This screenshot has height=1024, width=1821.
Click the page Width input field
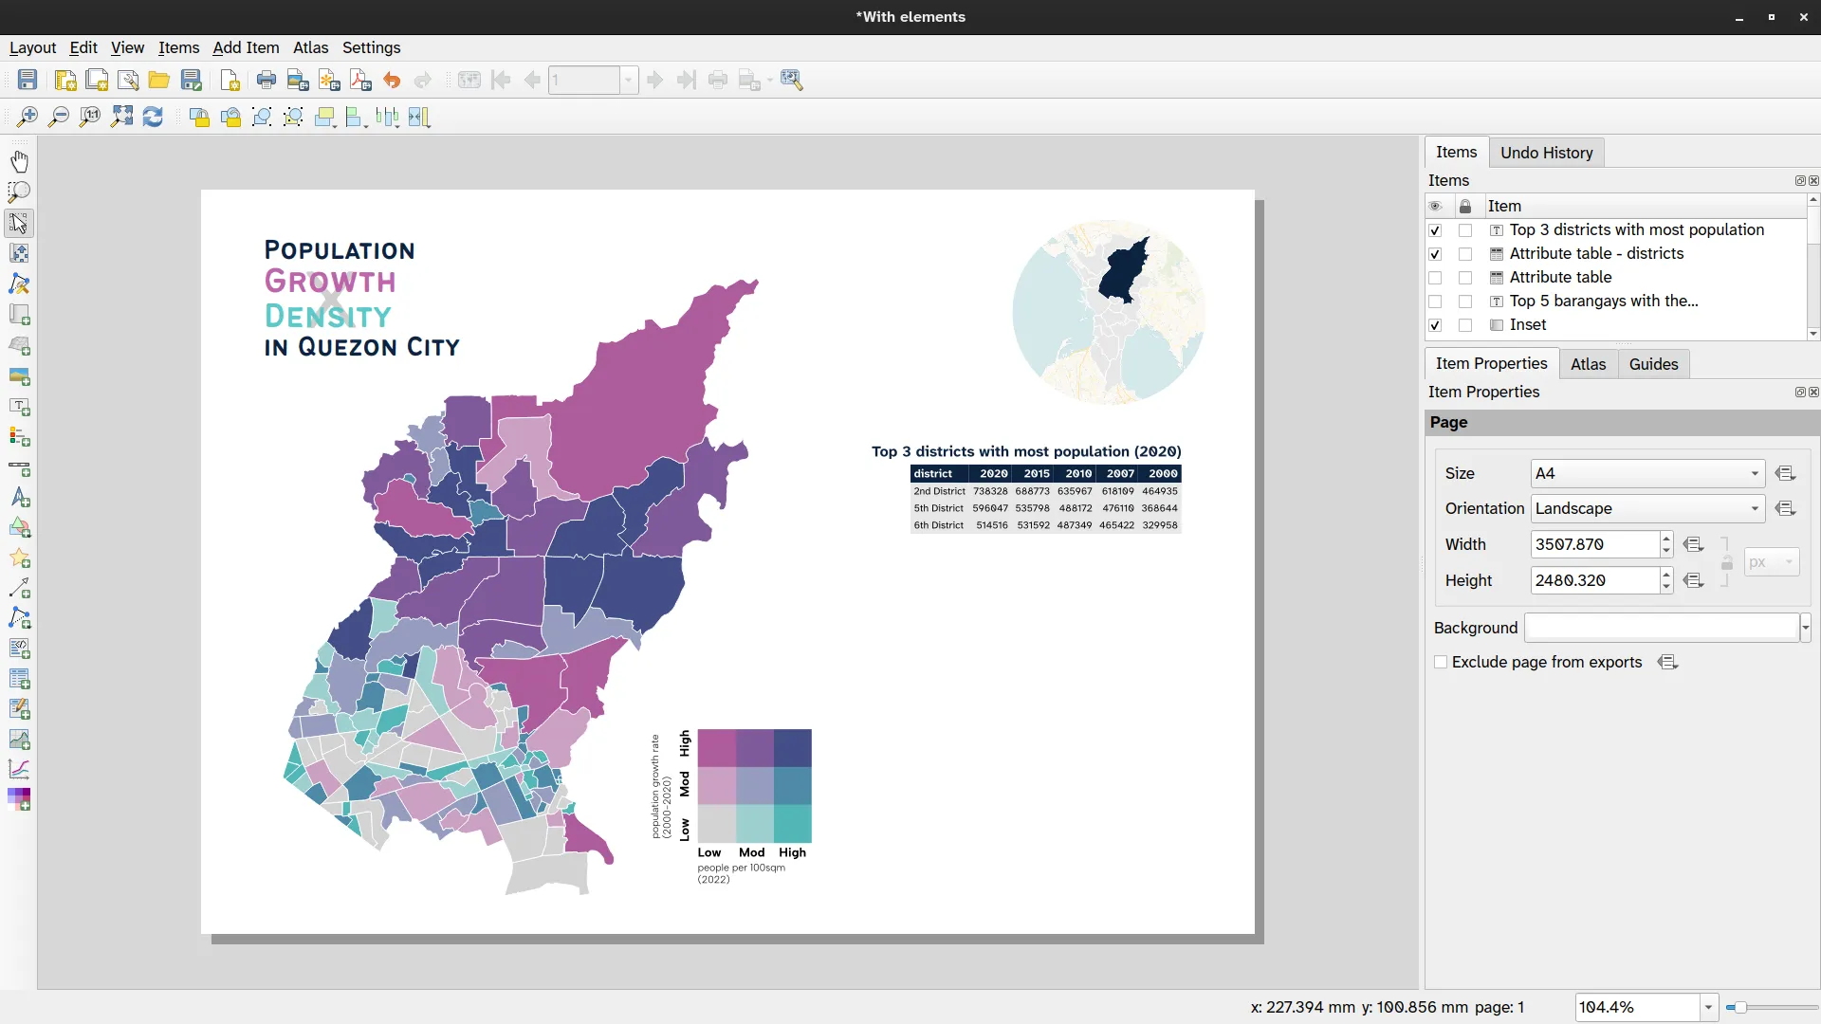coord(1593,544)
